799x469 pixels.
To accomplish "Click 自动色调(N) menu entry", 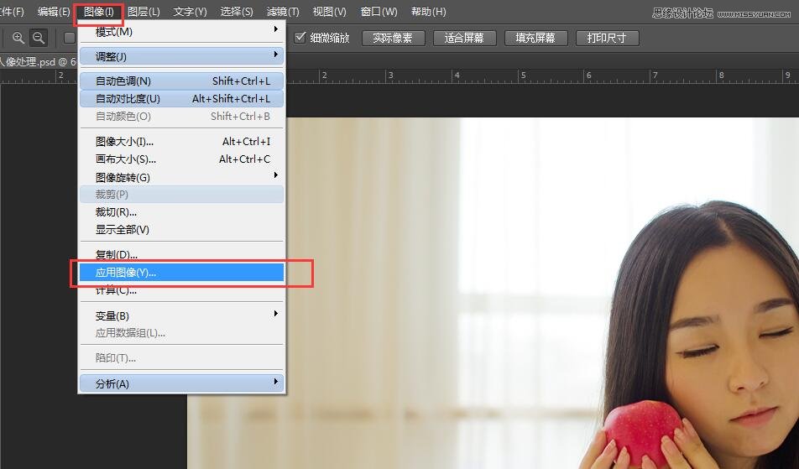I will tap(180, 81).
